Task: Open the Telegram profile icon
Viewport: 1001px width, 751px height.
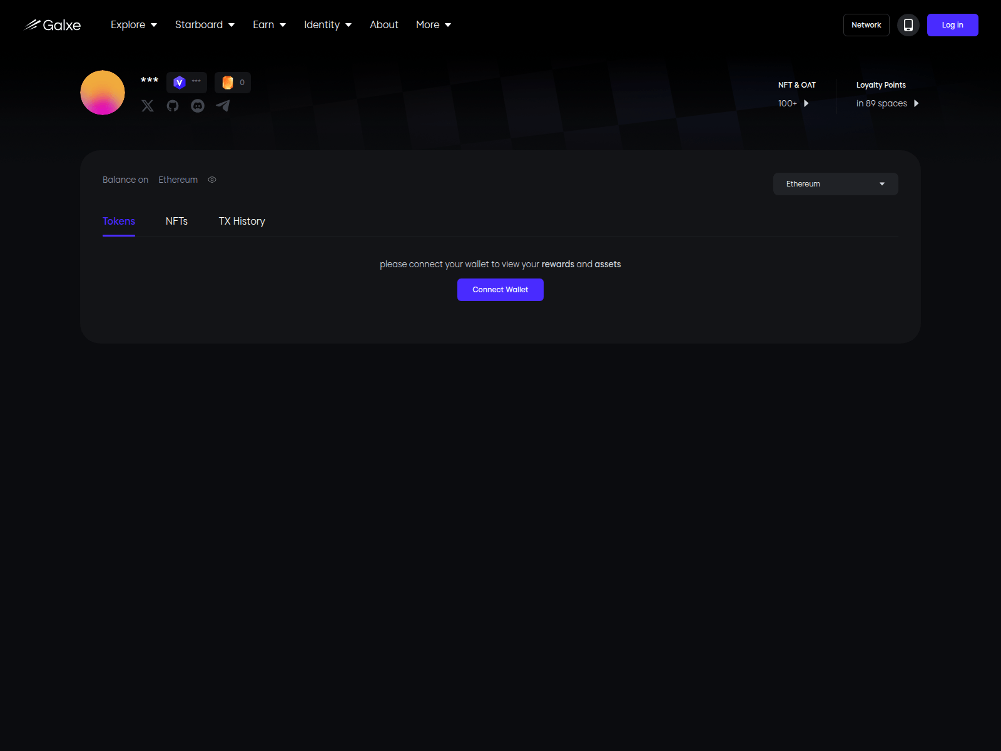Action: 223,106
